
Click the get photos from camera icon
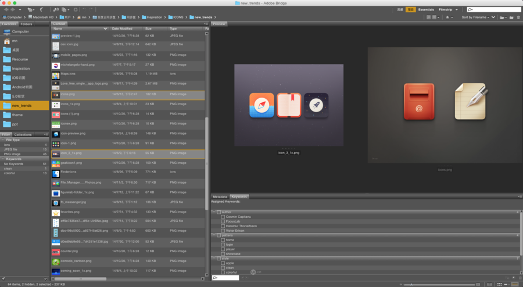[56, 9]
